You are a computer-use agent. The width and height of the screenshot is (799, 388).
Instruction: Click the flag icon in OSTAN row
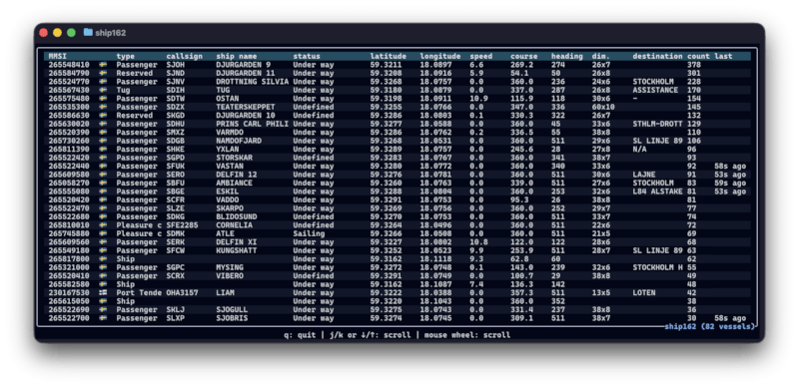103,99
